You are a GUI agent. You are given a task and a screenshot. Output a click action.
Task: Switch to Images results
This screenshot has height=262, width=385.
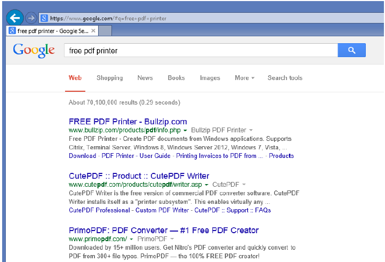click(210, 78)
